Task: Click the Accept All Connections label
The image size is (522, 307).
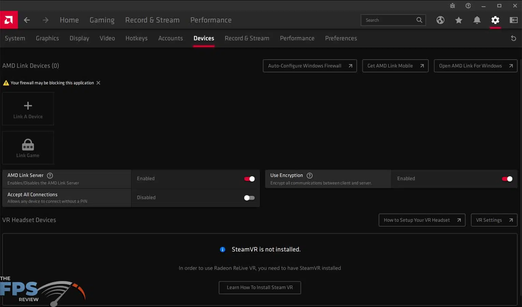Action: [32, 194]
